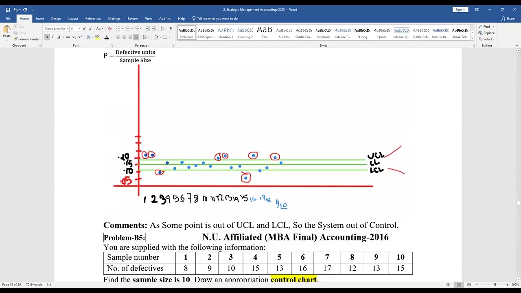Apply yellow text highlight color

[x=97, y=37]
